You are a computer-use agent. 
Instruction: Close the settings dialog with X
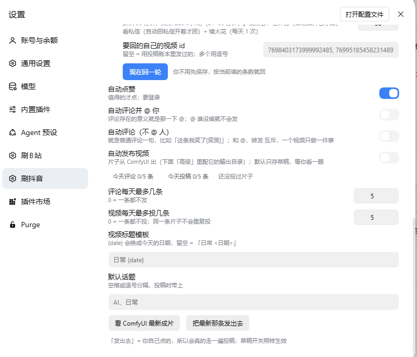401,14
